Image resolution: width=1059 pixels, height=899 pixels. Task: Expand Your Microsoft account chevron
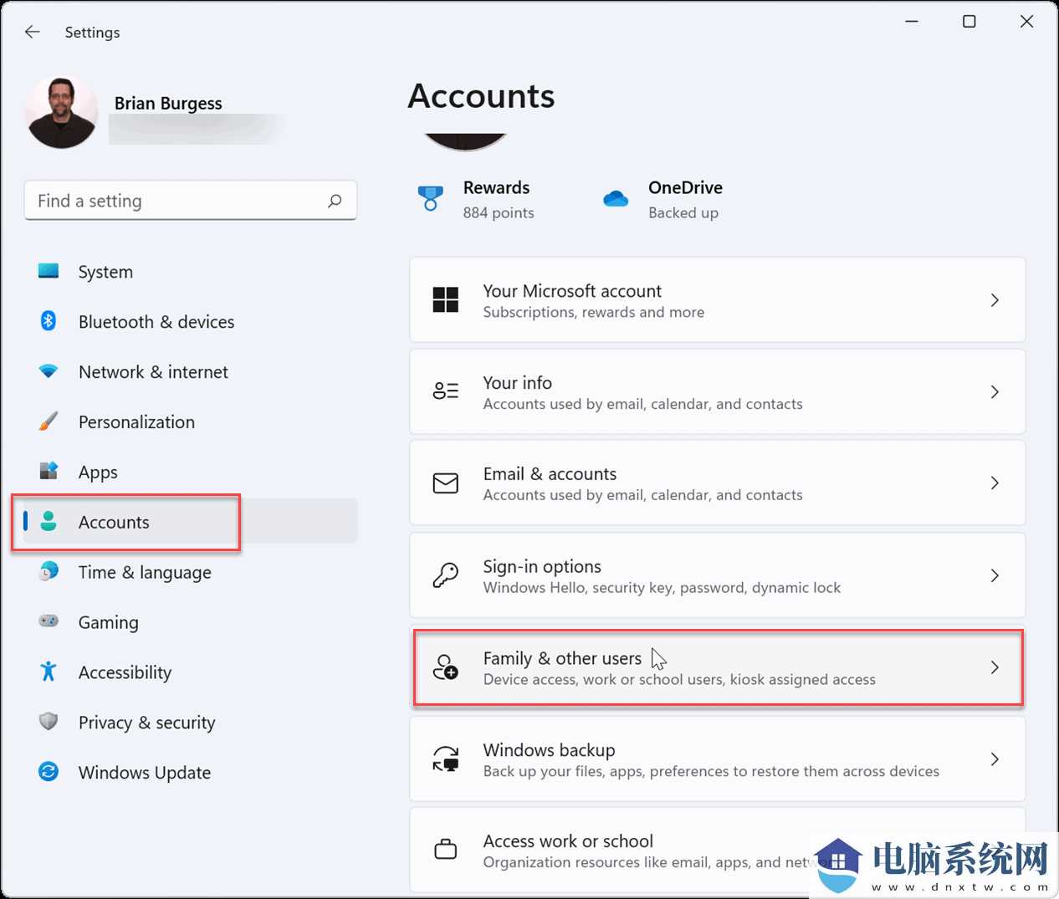click(995, 300)
